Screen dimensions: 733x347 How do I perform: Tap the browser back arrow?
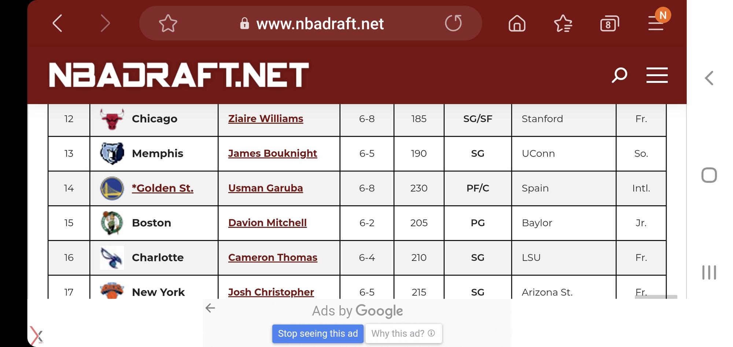tap(58, 23)
